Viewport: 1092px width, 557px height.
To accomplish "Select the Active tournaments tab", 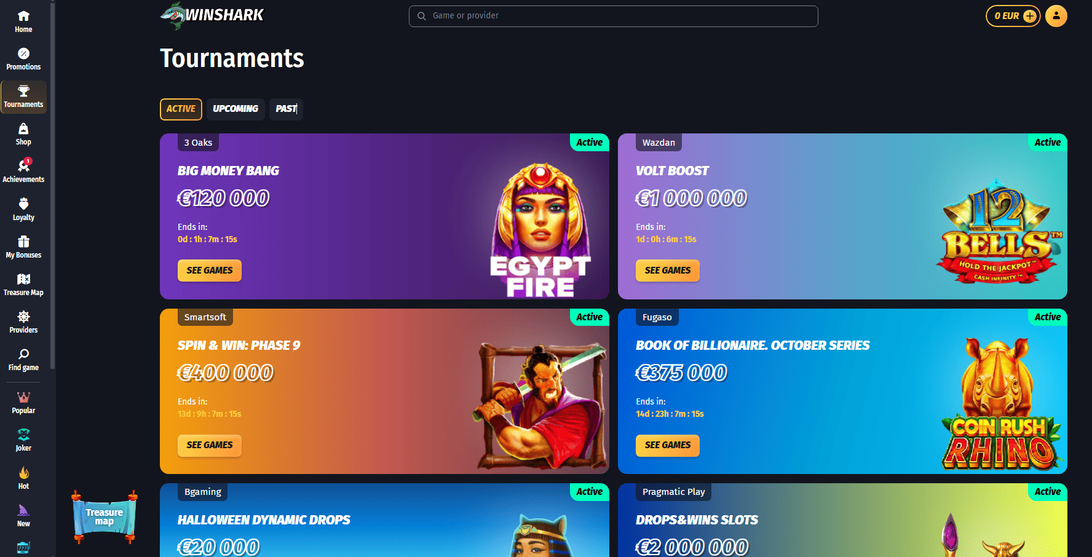I will 181,109.
